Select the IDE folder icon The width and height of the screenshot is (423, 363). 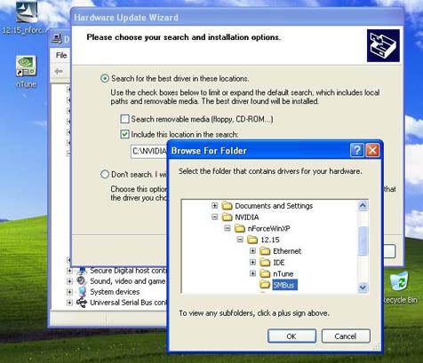(265, 262)
